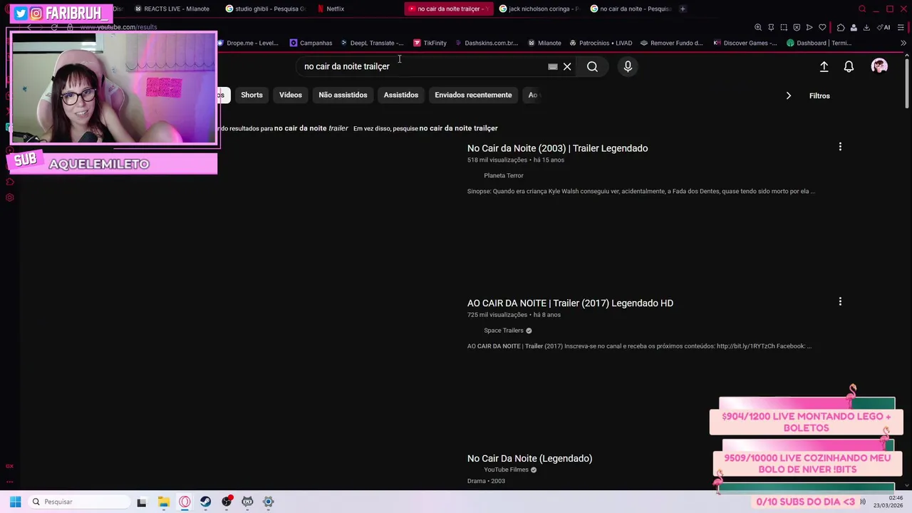Click the player/flow arrow toolbar icon
Viewport: 912px width, 513px height.
[809, 27]
